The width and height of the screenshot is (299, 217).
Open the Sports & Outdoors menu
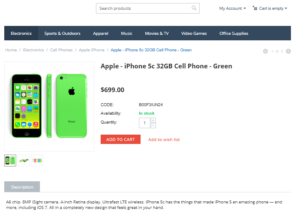[62, 34]
